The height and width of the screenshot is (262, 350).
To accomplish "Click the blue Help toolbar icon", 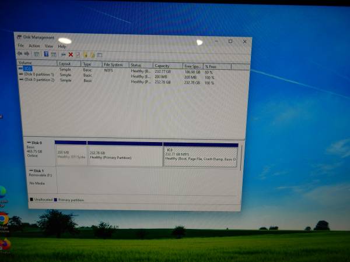I will 46,54.
